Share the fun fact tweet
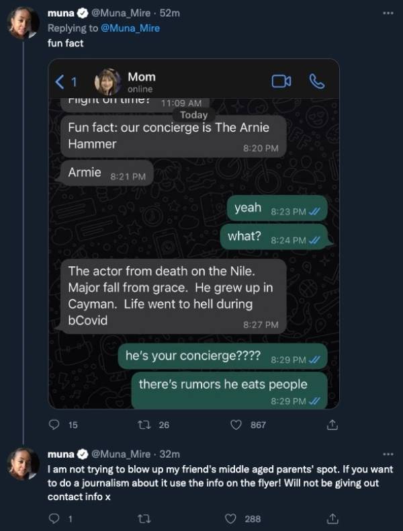This screenshot has width=403, height=531. (332, 424)
